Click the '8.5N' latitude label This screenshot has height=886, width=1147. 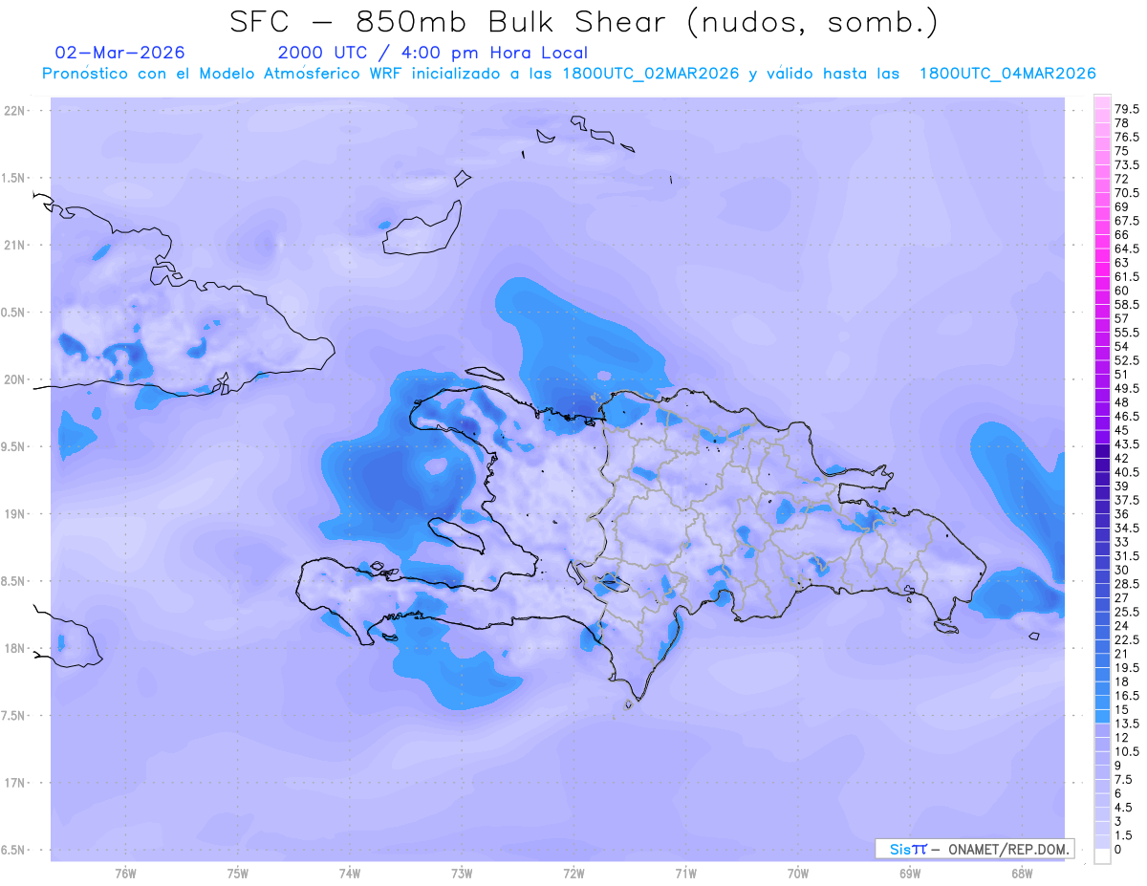coord(14,581)
